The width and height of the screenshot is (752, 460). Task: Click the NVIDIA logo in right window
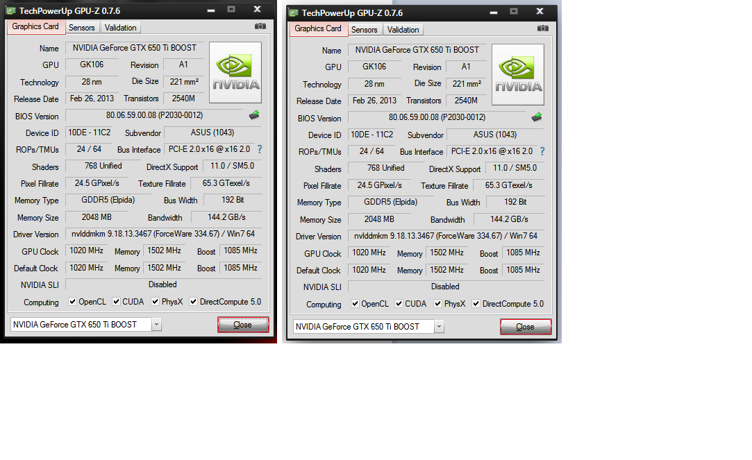[x=518, y=74]
